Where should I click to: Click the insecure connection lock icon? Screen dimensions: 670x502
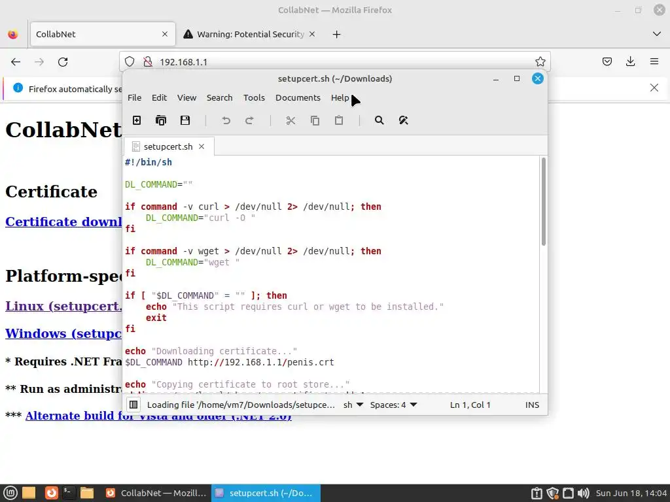click(x=148, y=62)
